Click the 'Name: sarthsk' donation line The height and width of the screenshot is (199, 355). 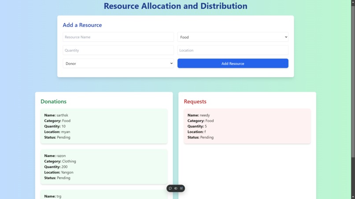point(56,115)
